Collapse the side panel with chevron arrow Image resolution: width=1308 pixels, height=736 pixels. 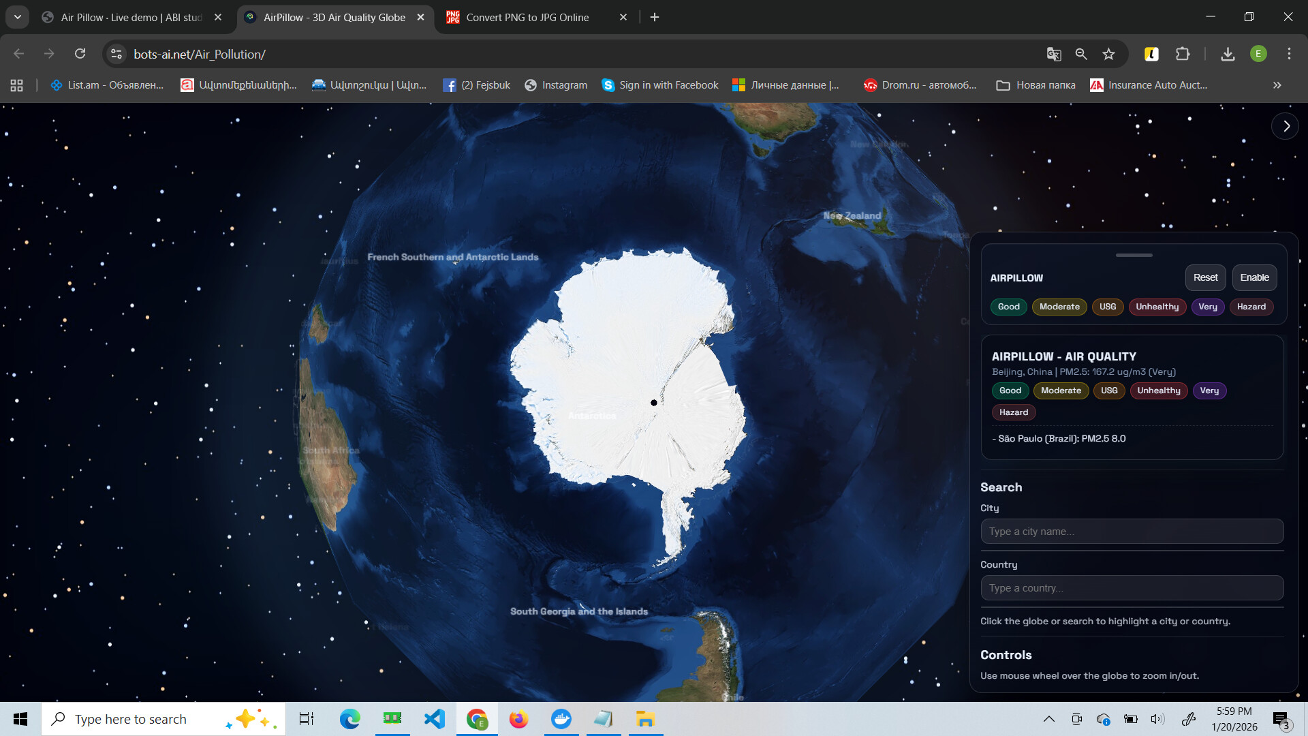coord(1286,126)
